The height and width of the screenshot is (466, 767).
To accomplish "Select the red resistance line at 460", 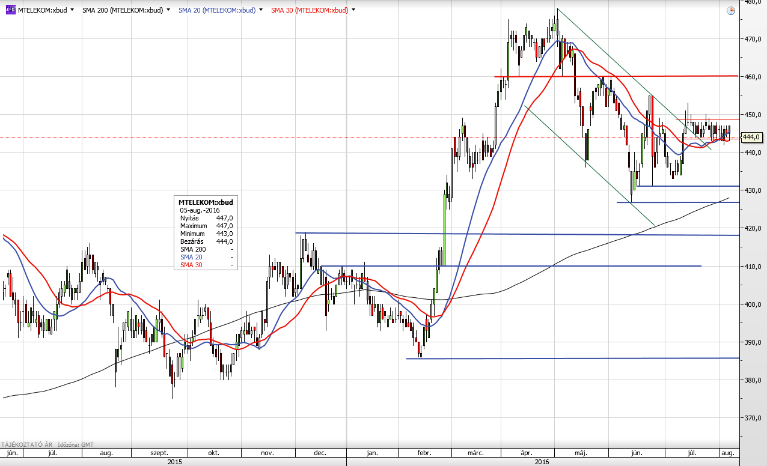I will point(616,76).
